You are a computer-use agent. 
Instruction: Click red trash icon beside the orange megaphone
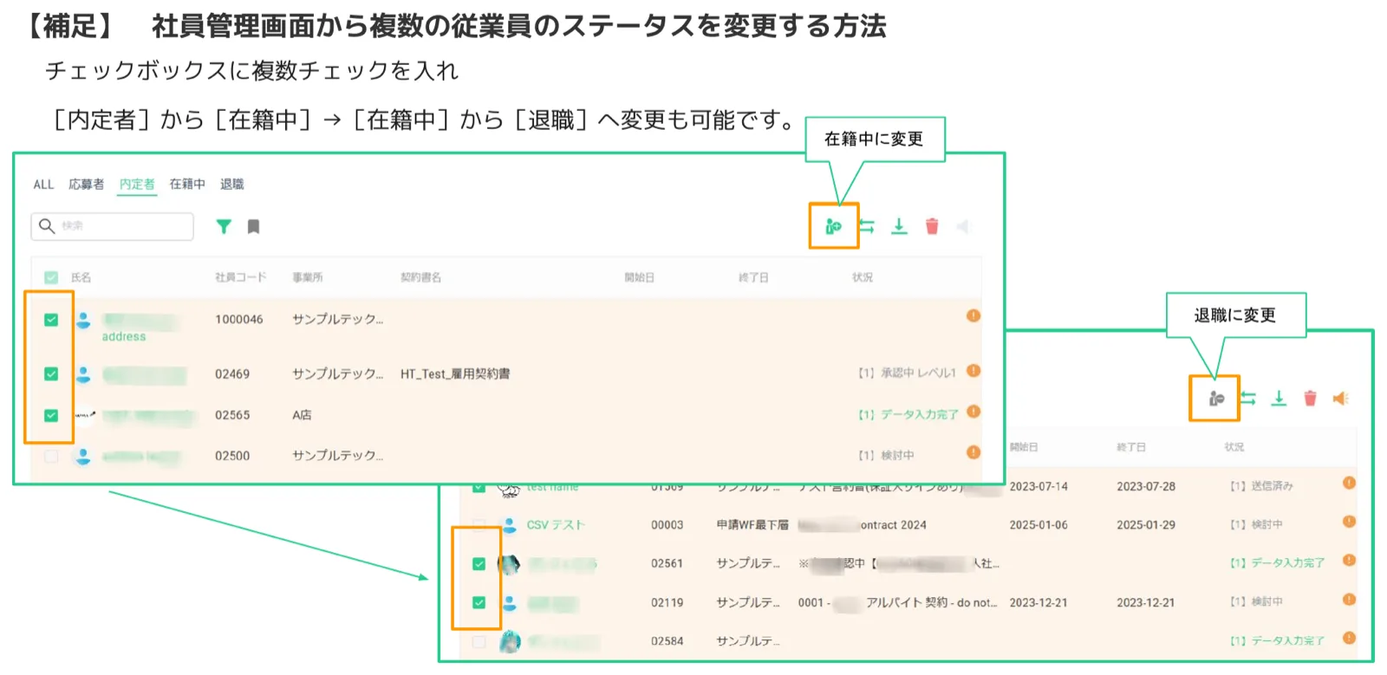tap(1310, 399)
